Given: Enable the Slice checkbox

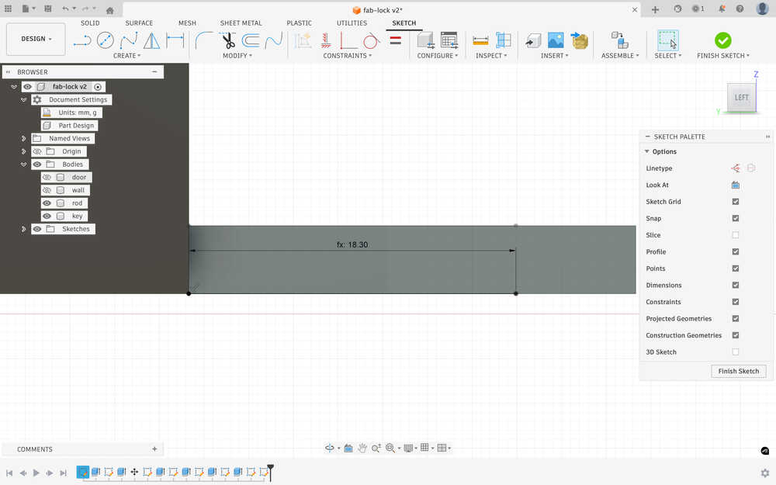Looking at the screenshot, I should pyautogui.click(x=735, y=235).
